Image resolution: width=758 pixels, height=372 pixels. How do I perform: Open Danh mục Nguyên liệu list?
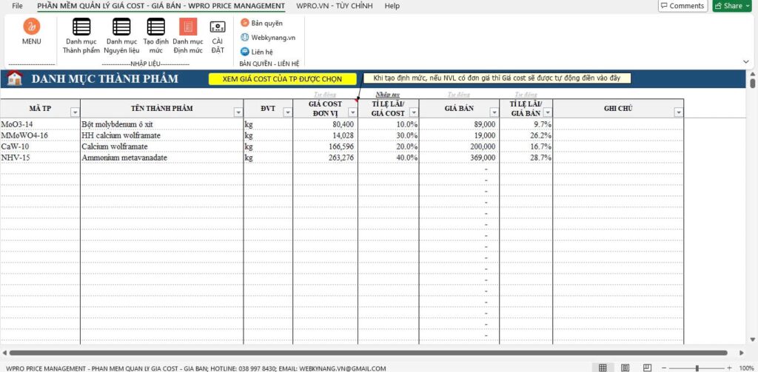coord(121,27)
